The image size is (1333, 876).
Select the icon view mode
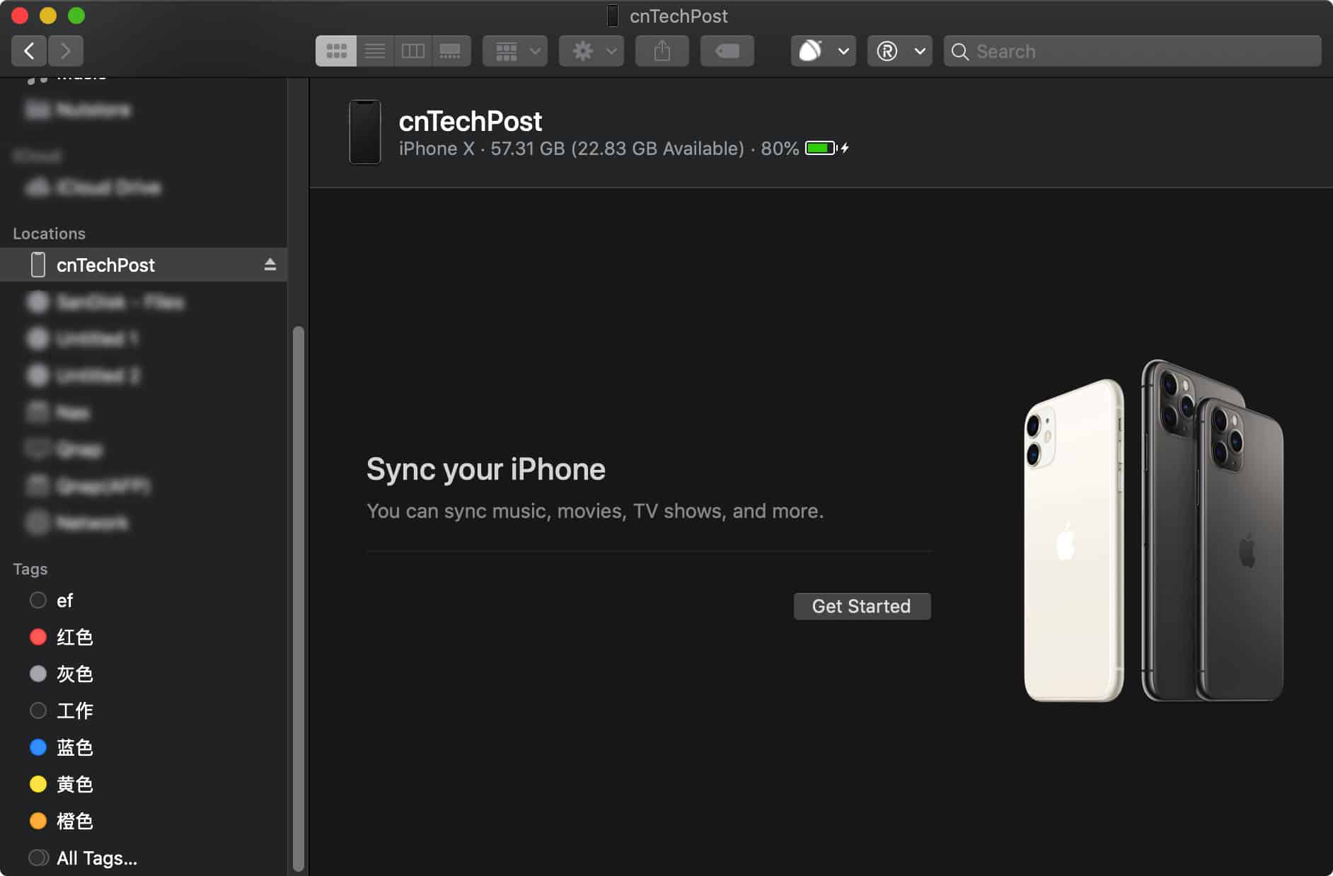(335, 50)
